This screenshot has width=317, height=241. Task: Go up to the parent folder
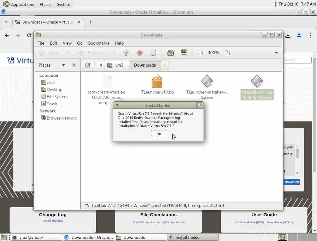[126, 53]
